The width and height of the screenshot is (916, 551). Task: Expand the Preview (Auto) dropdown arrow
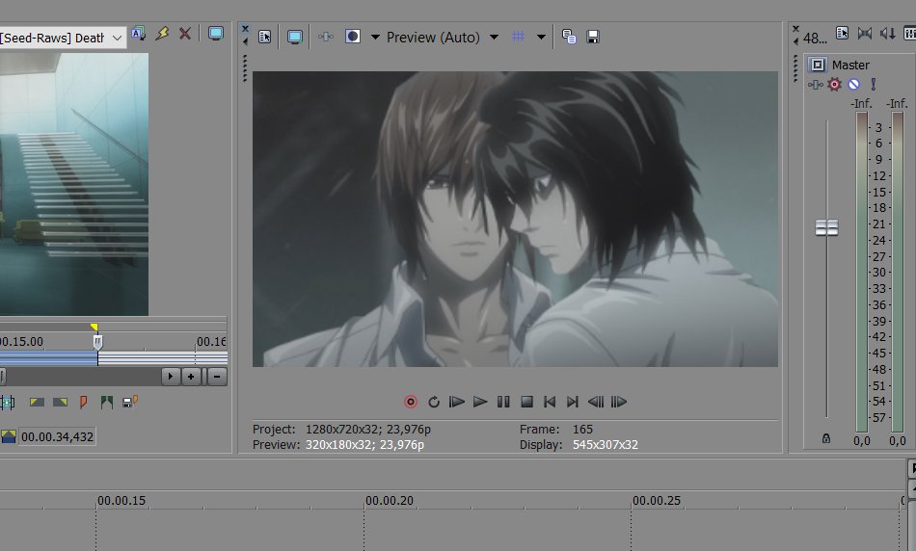pyautogui.click(x=494, y=37)
